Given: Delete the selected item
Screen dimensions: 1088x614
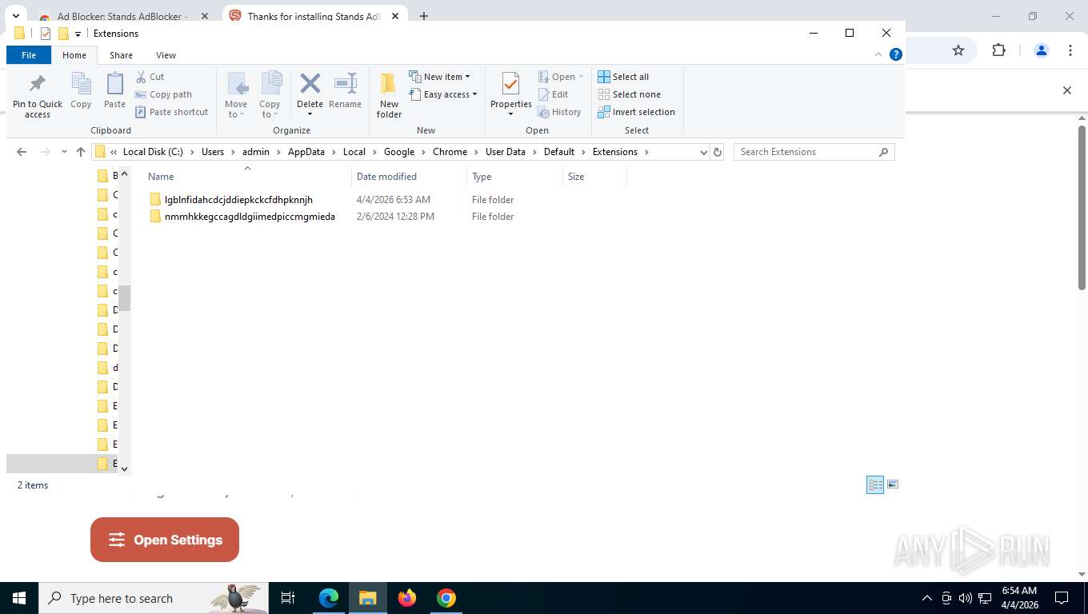Looking at the screenshot, I should tap(310, 95).
